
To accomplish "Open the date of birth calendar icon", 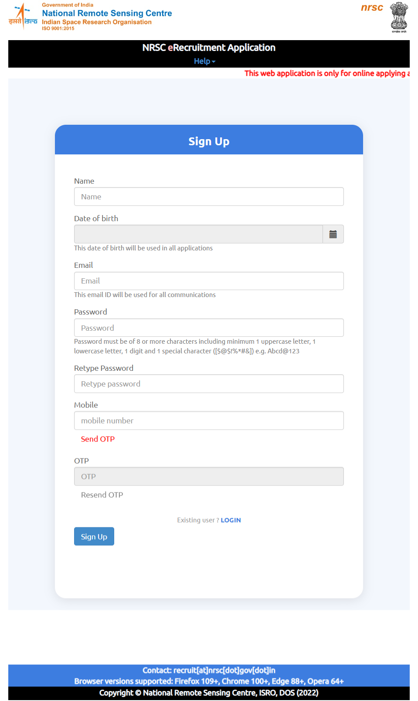I will [333, 234].
